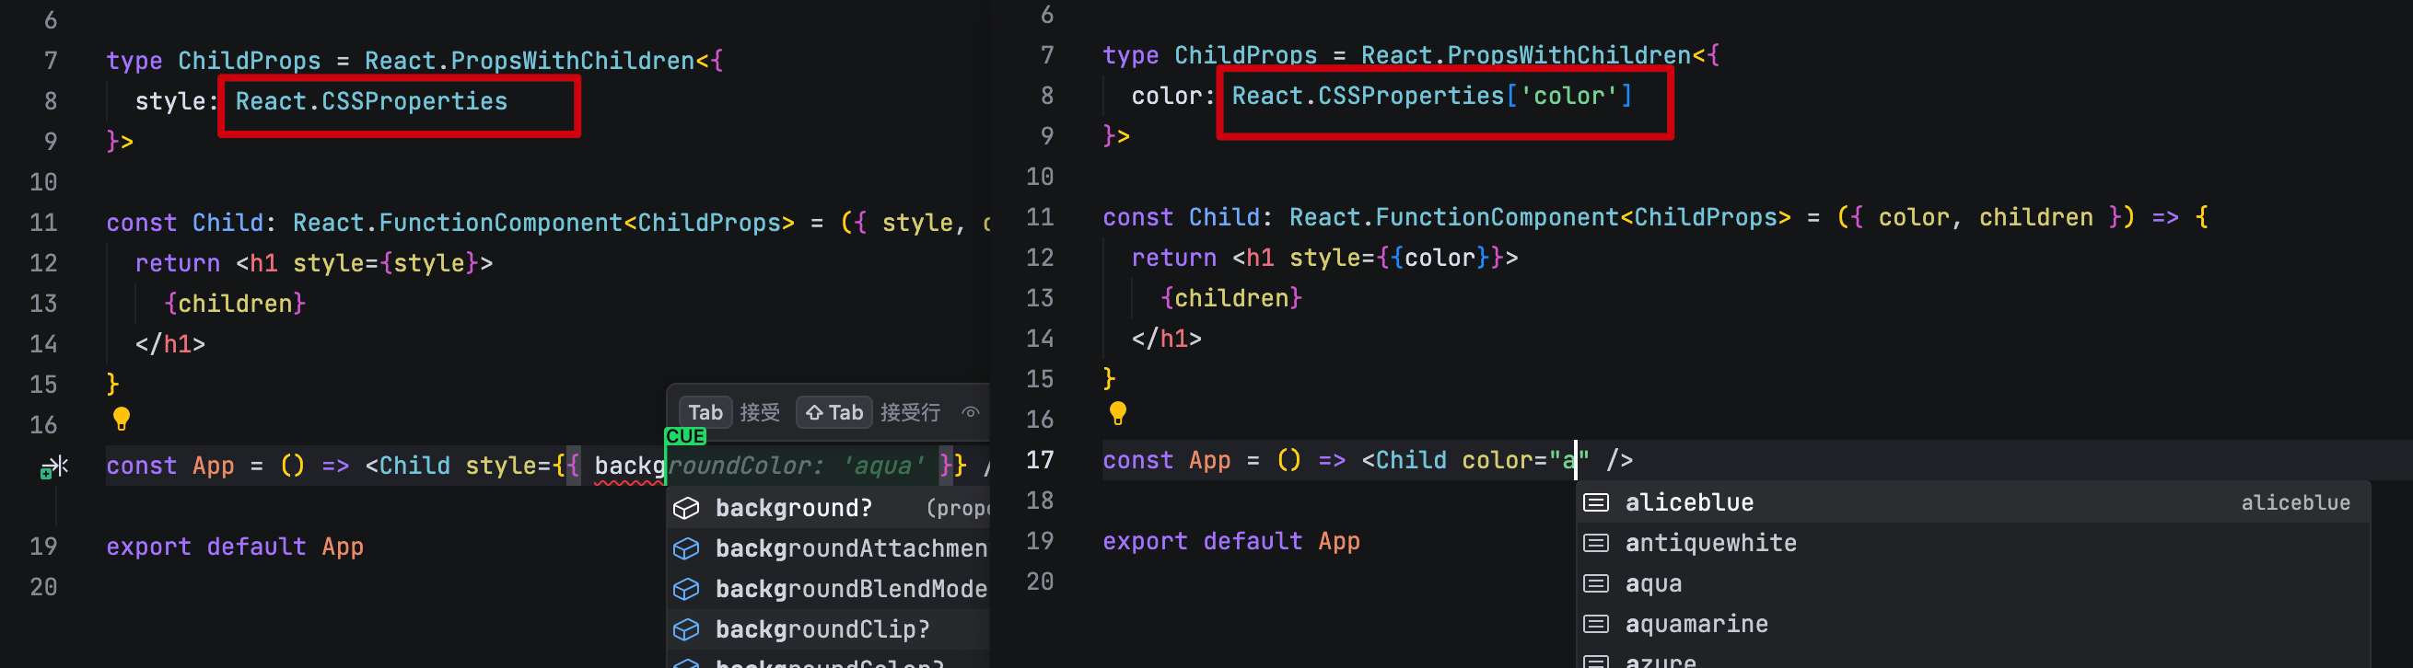The image size is (2413, 668).
Task: Click FunctionComponent<ChildProps> in right editor
Action: (1583, 217)
